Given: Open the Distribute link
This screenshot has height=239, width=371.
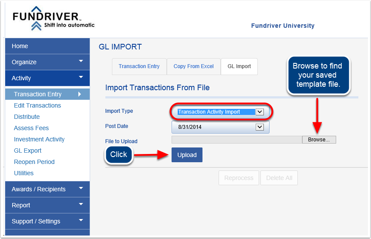Looking at the screenshot, I should [x=27, y=117].
